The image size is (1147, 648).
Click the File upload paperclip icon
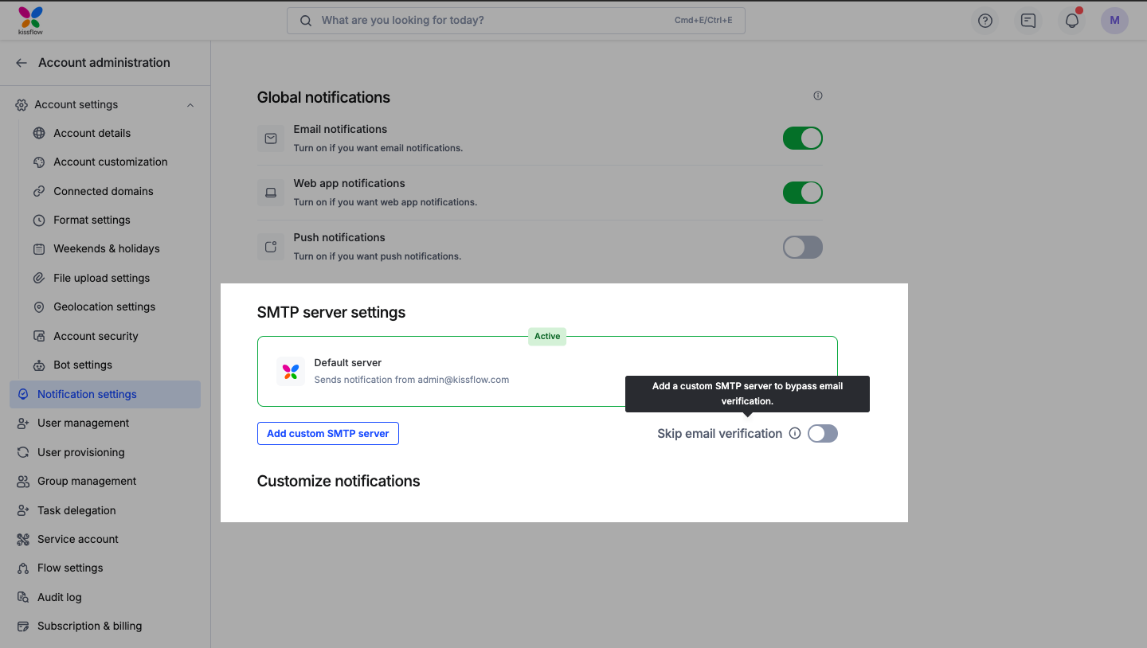click(39, 278)
